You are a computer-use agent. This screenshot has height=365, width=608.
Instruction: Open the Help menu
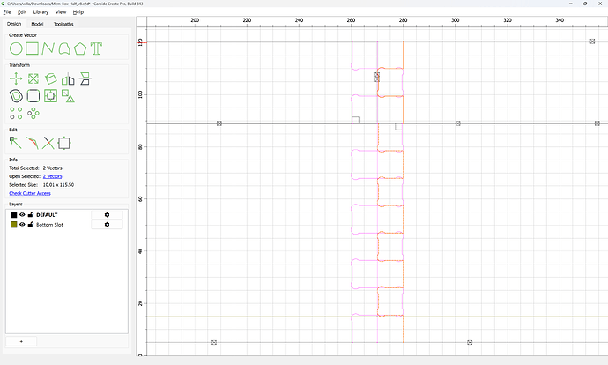[78, 12]
